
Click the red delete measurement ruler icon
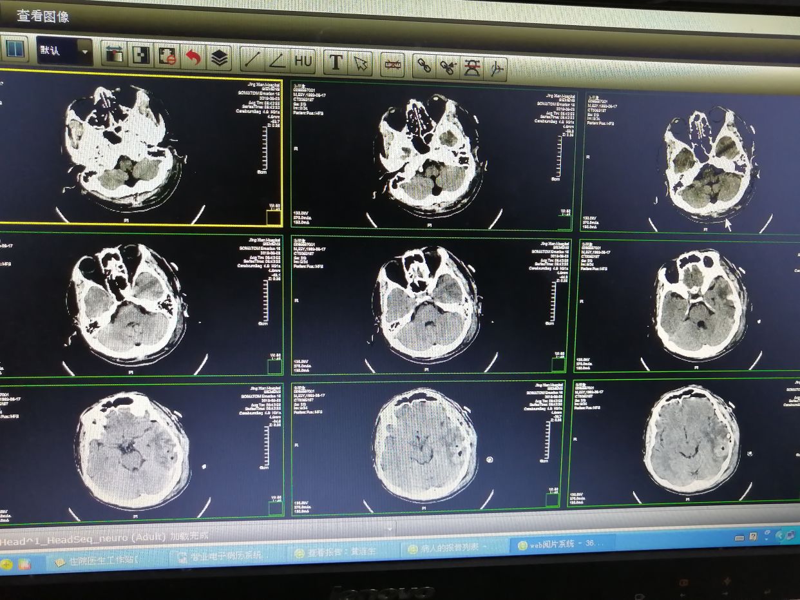pos(392,64)
